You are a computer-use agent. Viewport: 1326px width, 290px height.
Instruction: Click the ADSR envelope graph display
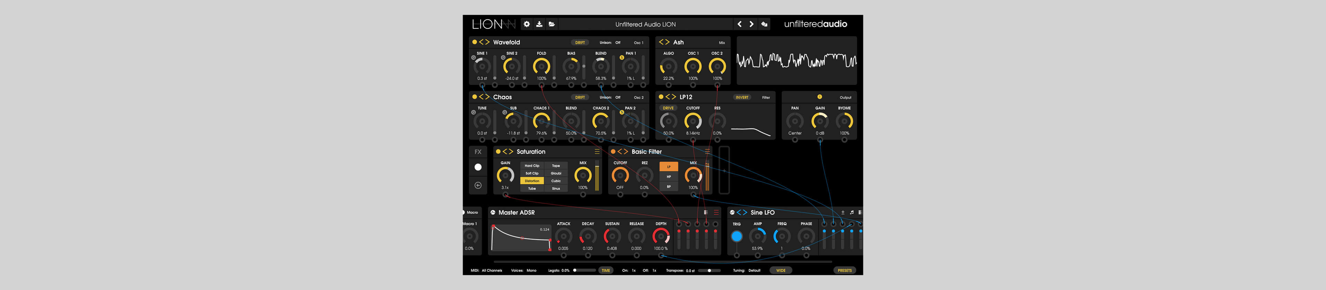click(521, 238)
